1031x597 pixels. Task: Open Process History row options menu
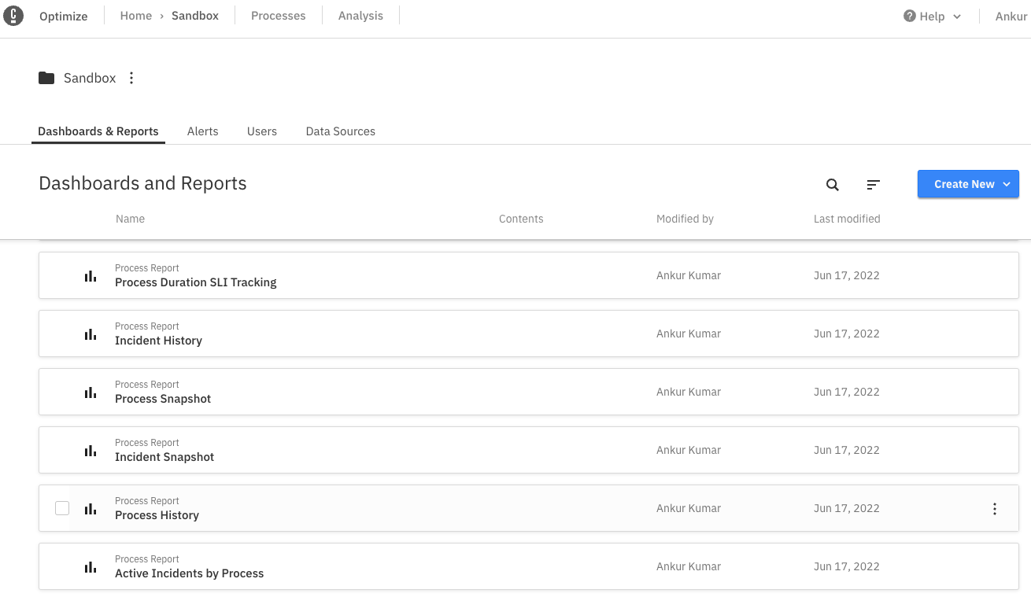point(995,509)
